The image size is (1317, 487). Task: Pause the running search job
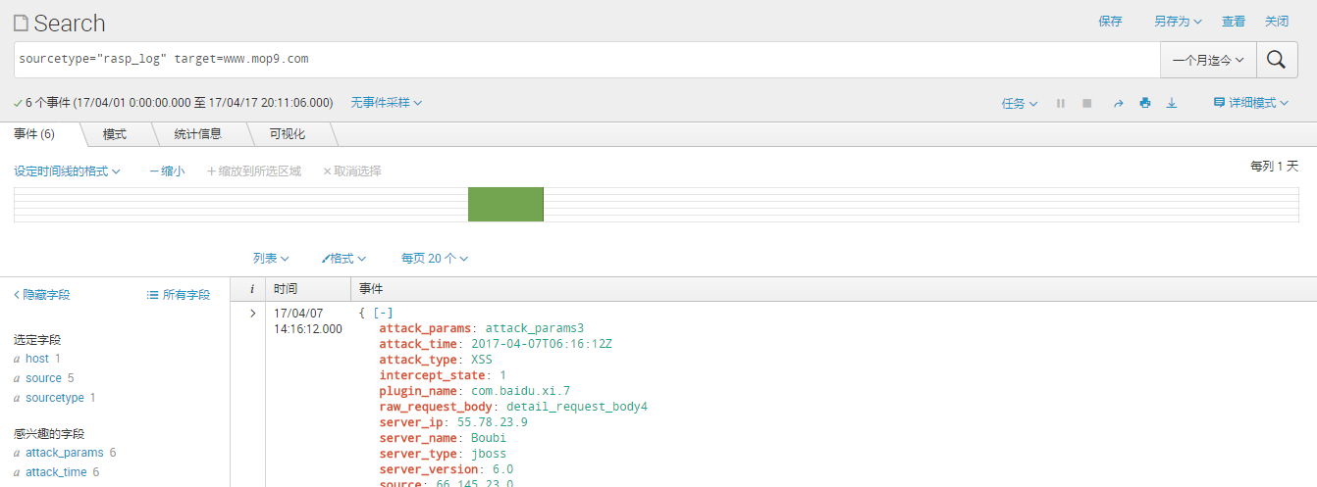1060,103
